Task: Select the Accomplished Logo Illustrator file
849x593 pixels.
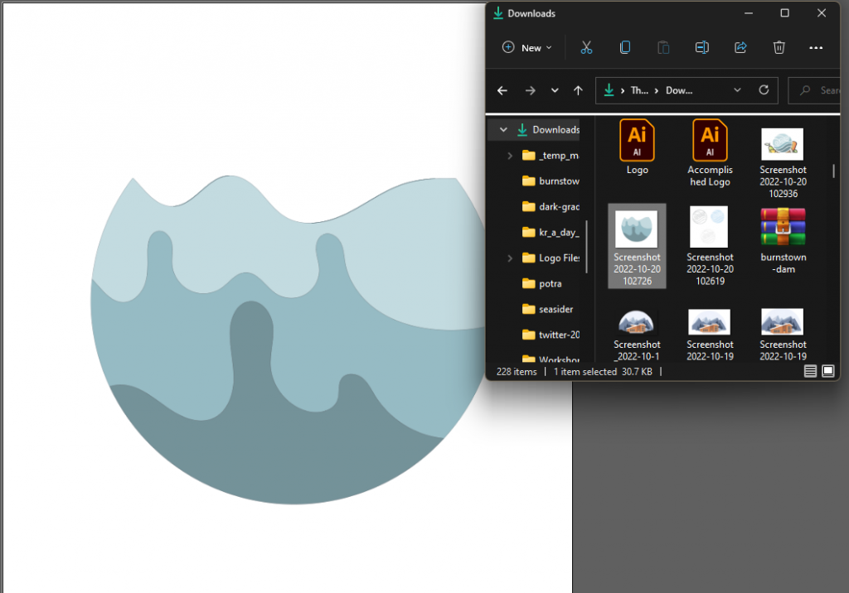Action: click(710, 152)
